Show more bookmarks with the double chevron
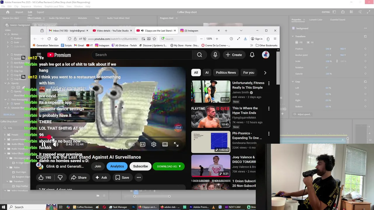 click(x=252, y=45)
